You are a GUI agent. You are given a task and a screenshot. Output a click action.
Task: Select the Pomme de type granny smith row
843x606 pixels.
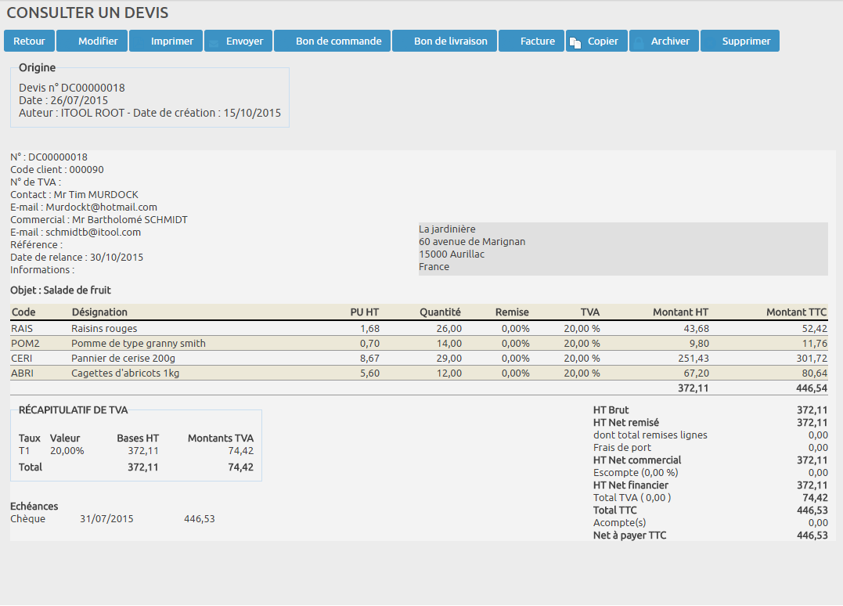click(138, 344)
